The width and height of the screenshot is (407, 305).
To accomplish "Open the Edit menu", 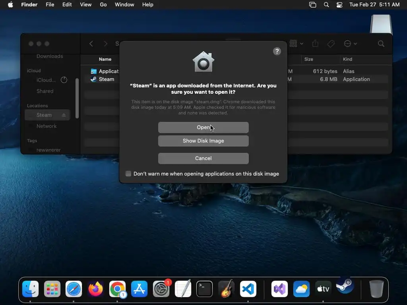I will [x=67, y=5].
